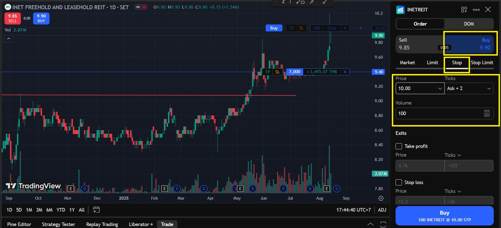501x228 pixels.
Task: Close the 7,000 position on chart
Action: (345, 72)
